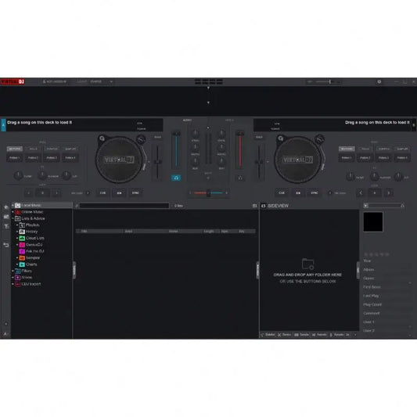Select Ask the DJ in the tree
417x417 pixels.
pyautogui.click(x=35, y=251)
